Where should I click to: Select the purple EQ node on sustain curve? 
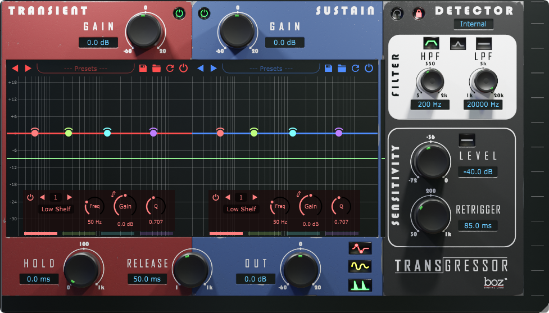[x=339, y=133]
